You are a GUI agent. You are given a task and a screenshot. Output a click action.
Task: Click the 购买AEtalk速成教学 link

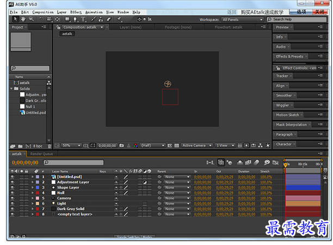(262, 12)
